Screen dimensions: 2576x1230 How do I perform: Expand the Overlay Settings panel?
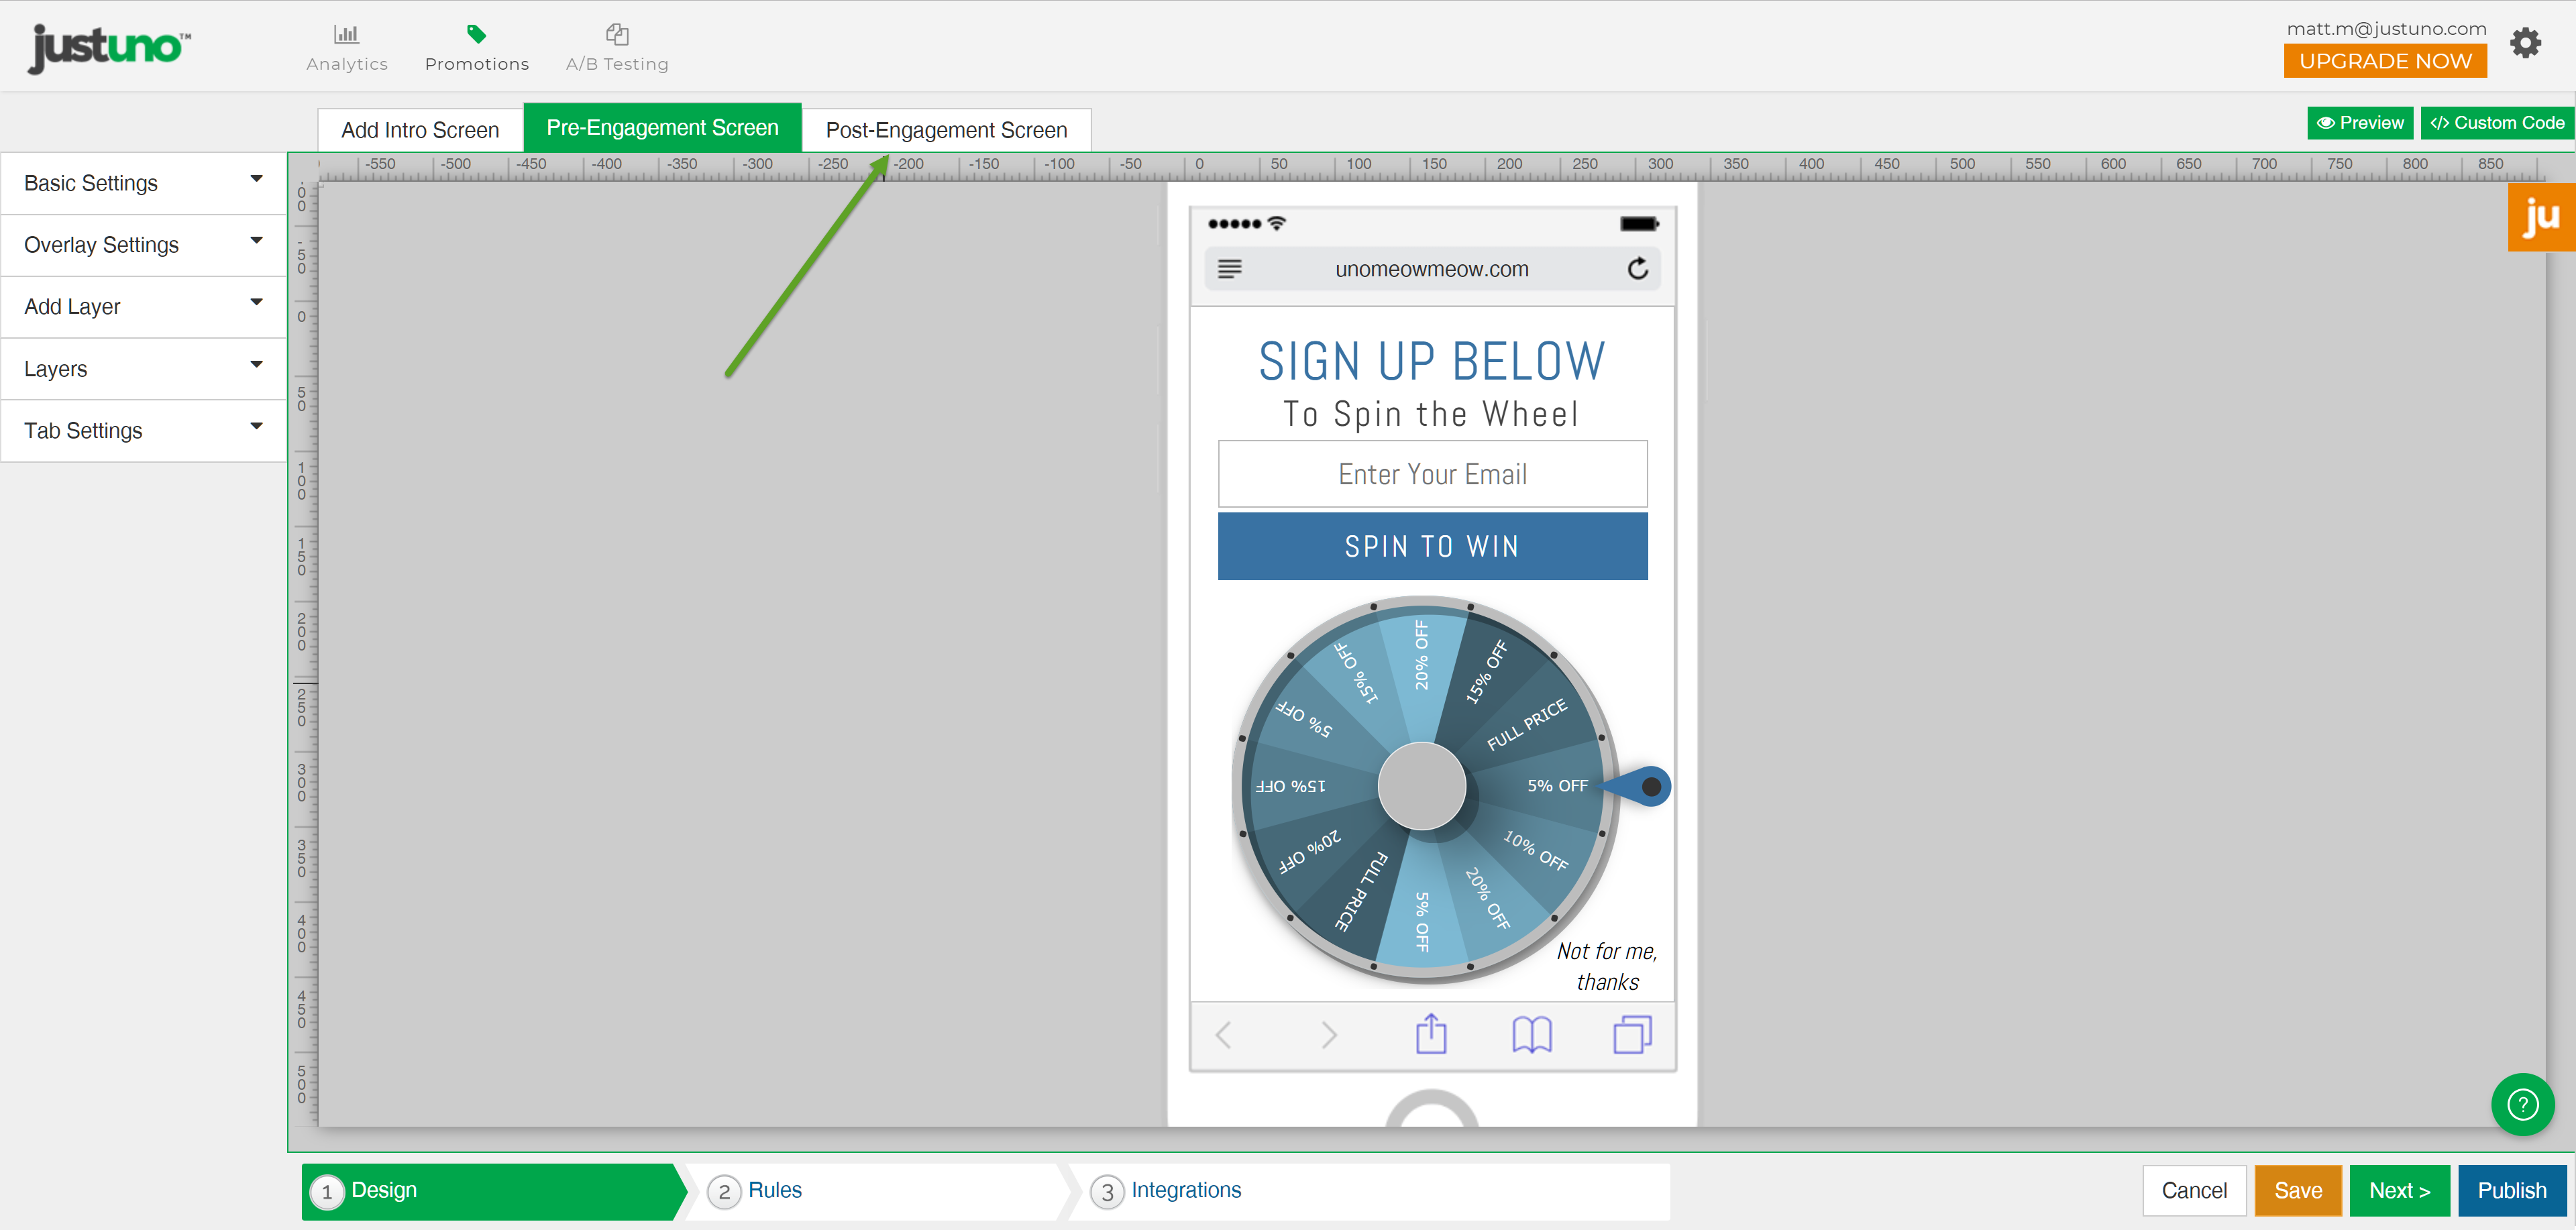click(143, 245)
